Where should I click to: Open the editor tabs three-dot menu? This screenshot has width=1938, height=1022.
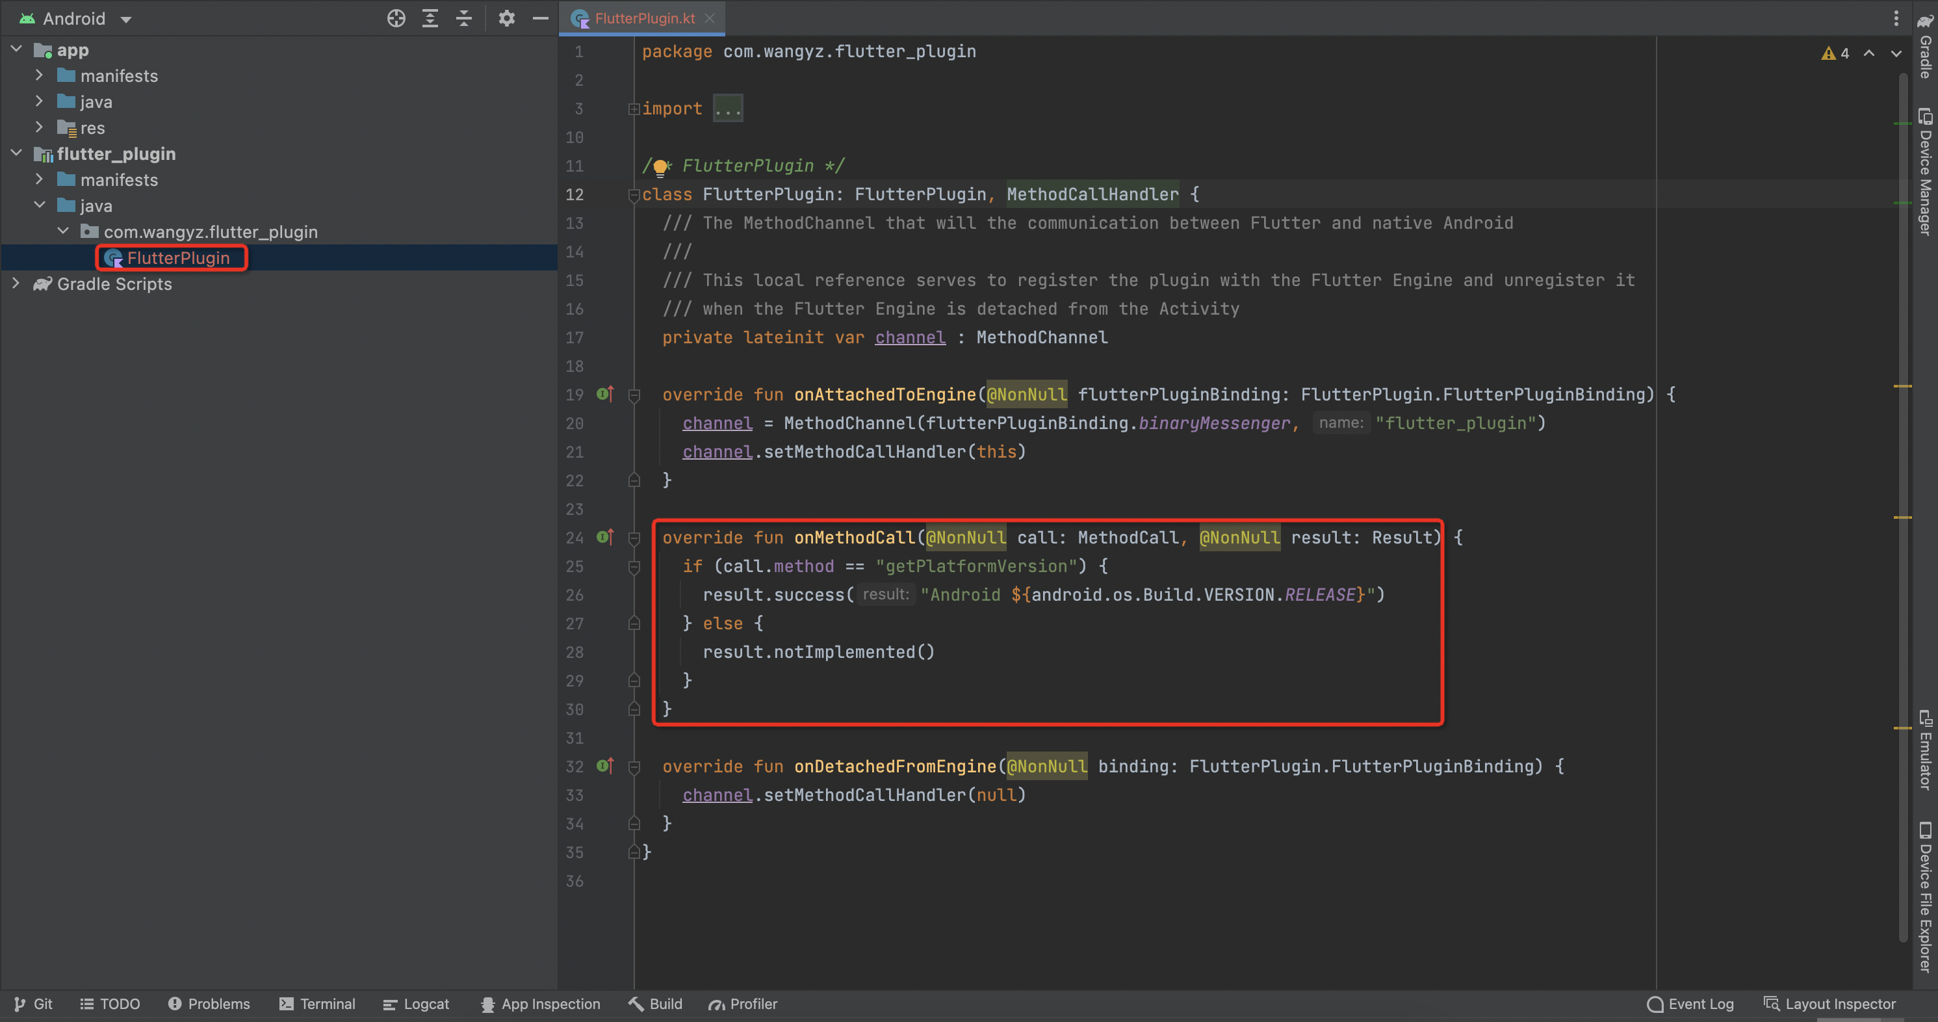click(x=1896, y=18)
